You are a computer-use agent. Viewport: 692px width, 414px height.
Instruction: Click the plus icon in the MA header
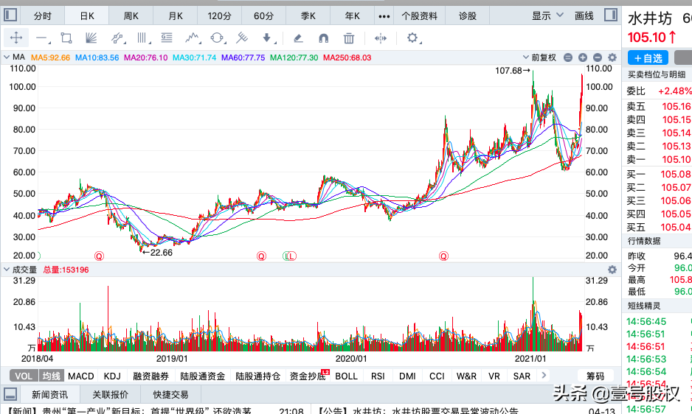[x=583, y=57]
